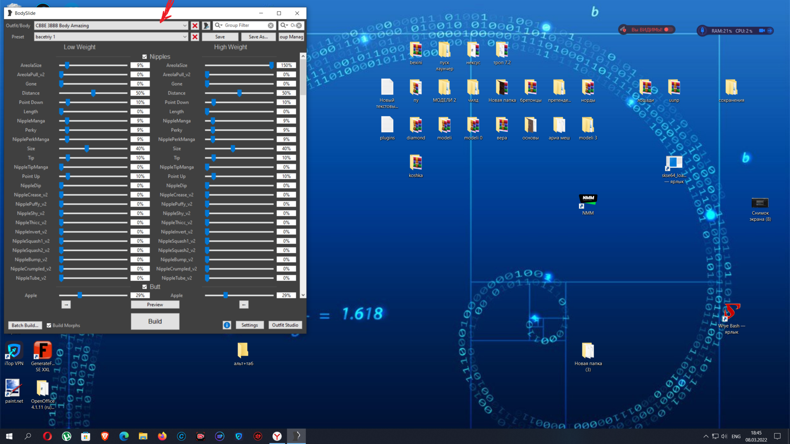Expand the Outfit/Body dropdown list

184,25
